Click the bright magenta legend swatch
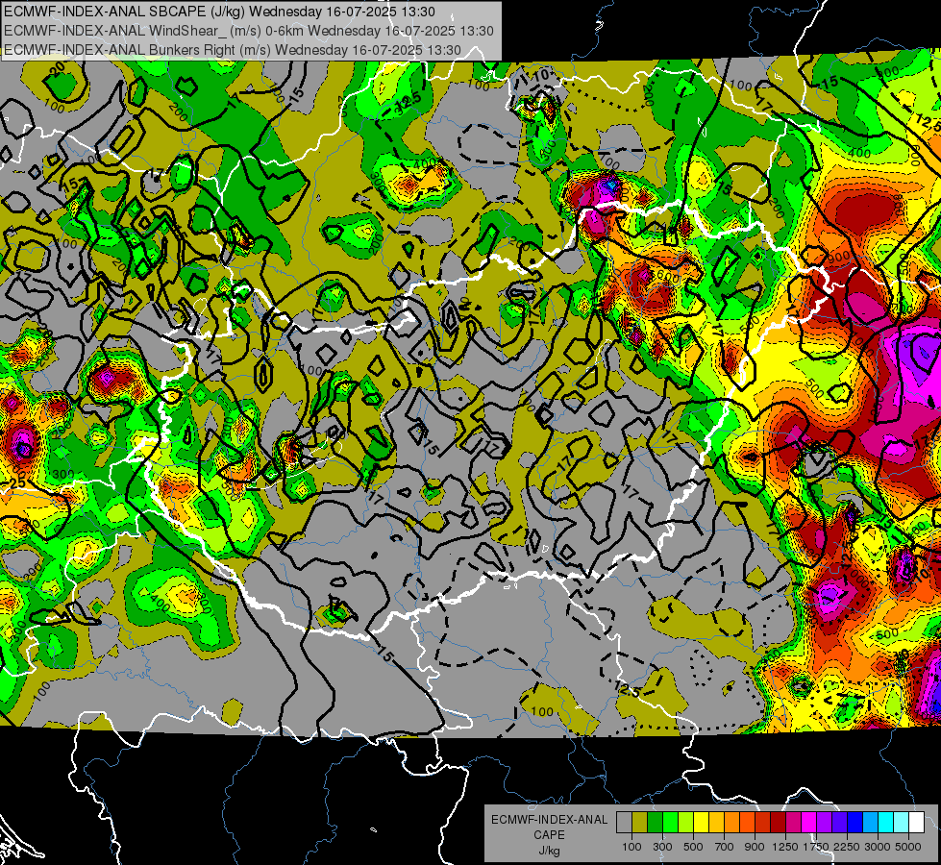 click(x=809, y=823)
